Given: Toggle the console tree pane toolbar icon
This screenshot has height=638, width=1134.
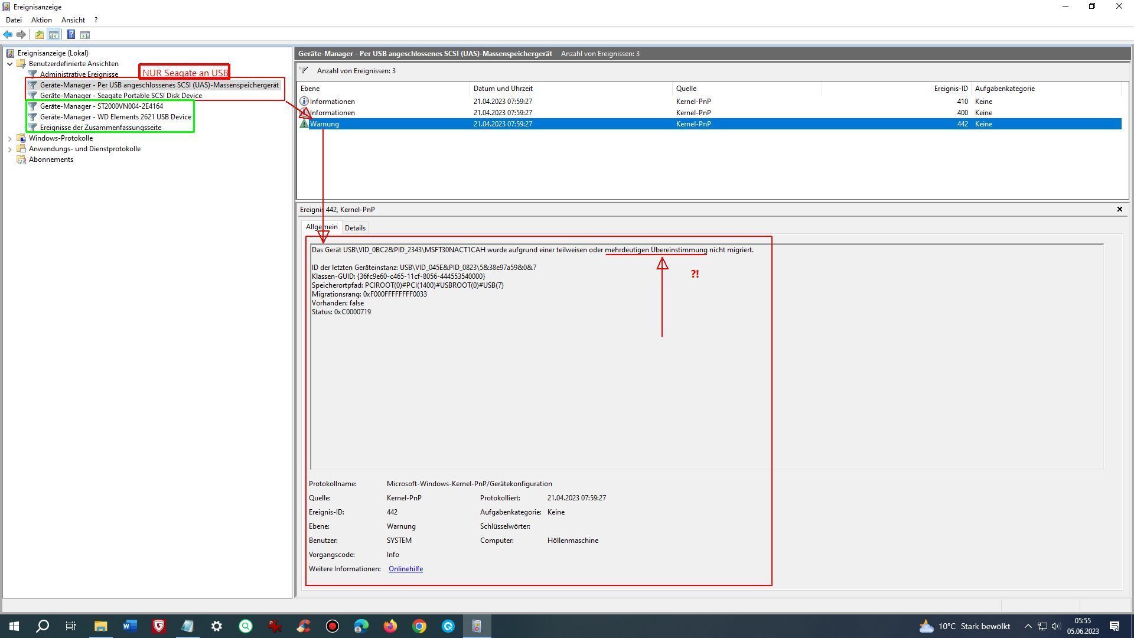Looking at the screenshot, I should point(53,35).
